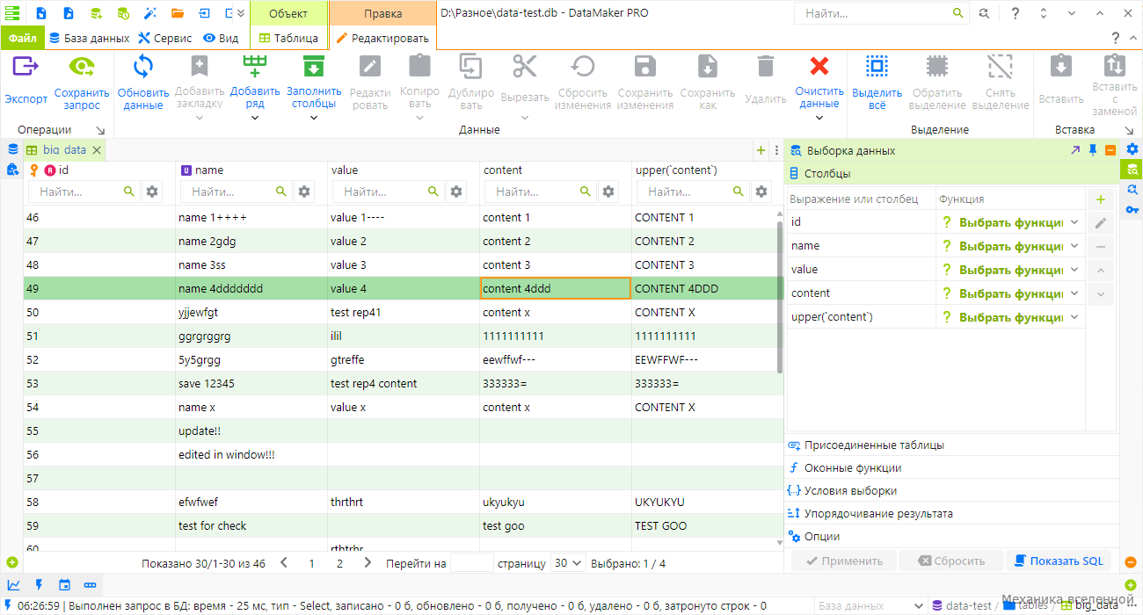Screen dimensions: 1143x615
Task: Pin the Выборка данных panel
Action: 1093,150
